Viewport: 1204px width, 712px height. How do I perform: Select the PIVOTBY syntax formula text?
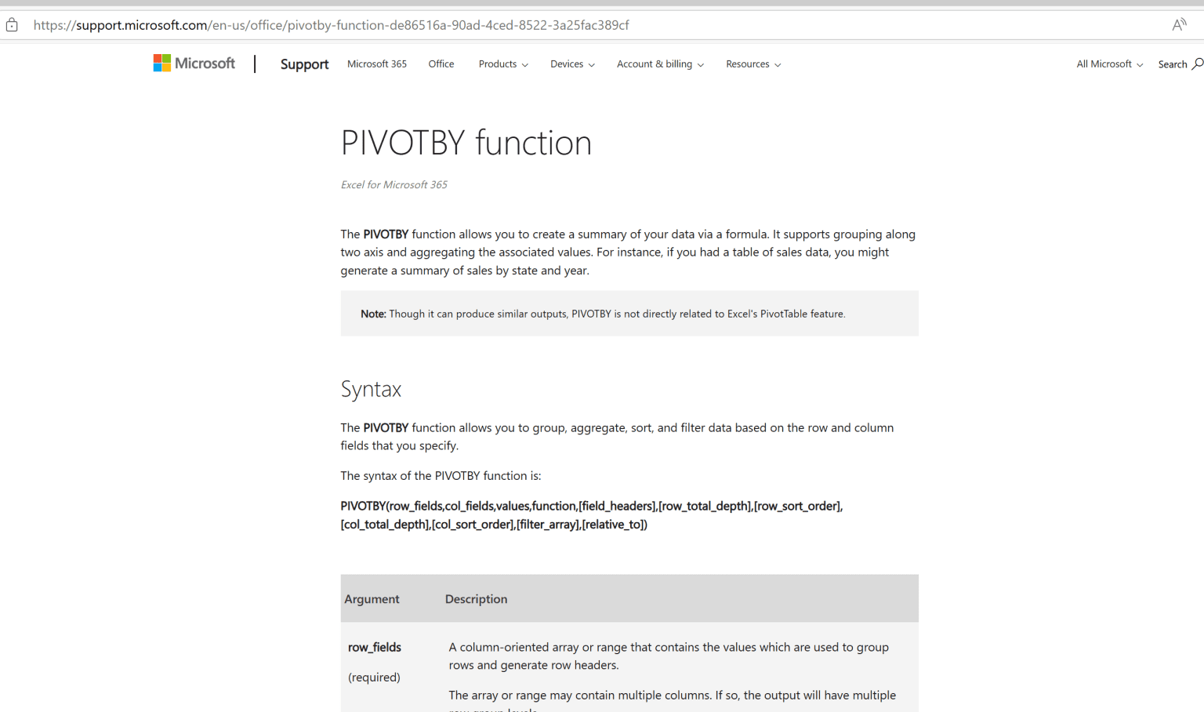[x=591, y=514]
